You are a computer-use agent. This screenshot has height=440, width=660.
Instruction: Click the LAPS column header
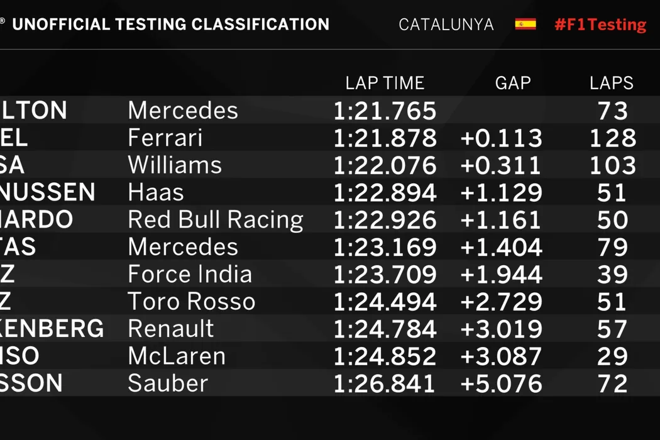click(x=611, y=83)
